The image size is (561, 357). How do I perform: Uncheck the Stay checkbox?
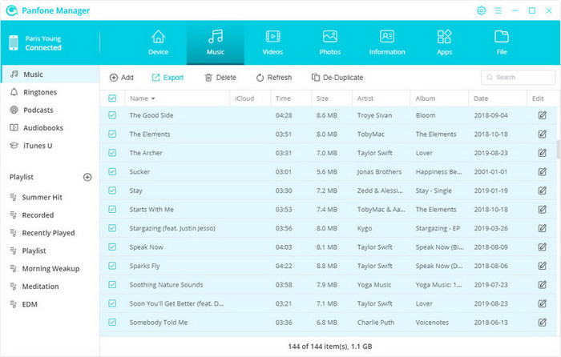(x=112, y=191)
